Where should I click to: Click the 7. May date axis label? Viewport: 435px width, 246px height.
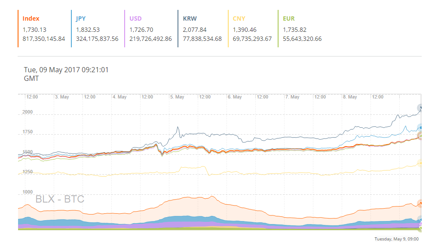[x=292, y=97]
